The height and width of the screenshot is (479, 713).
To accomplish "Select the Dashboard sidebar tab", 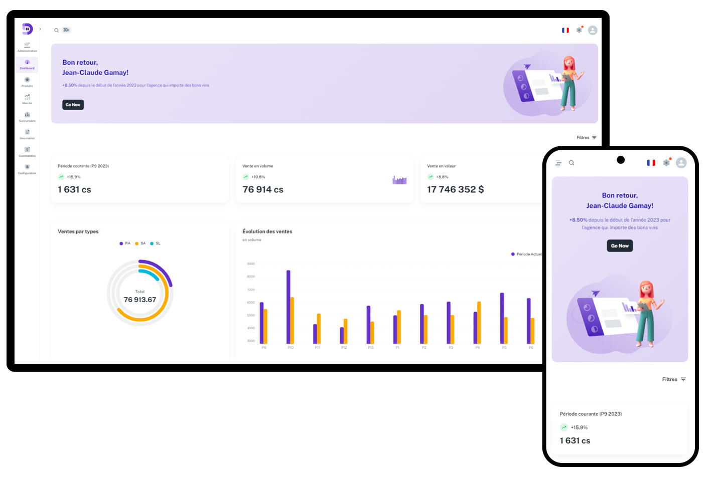I will click(27, 65).
